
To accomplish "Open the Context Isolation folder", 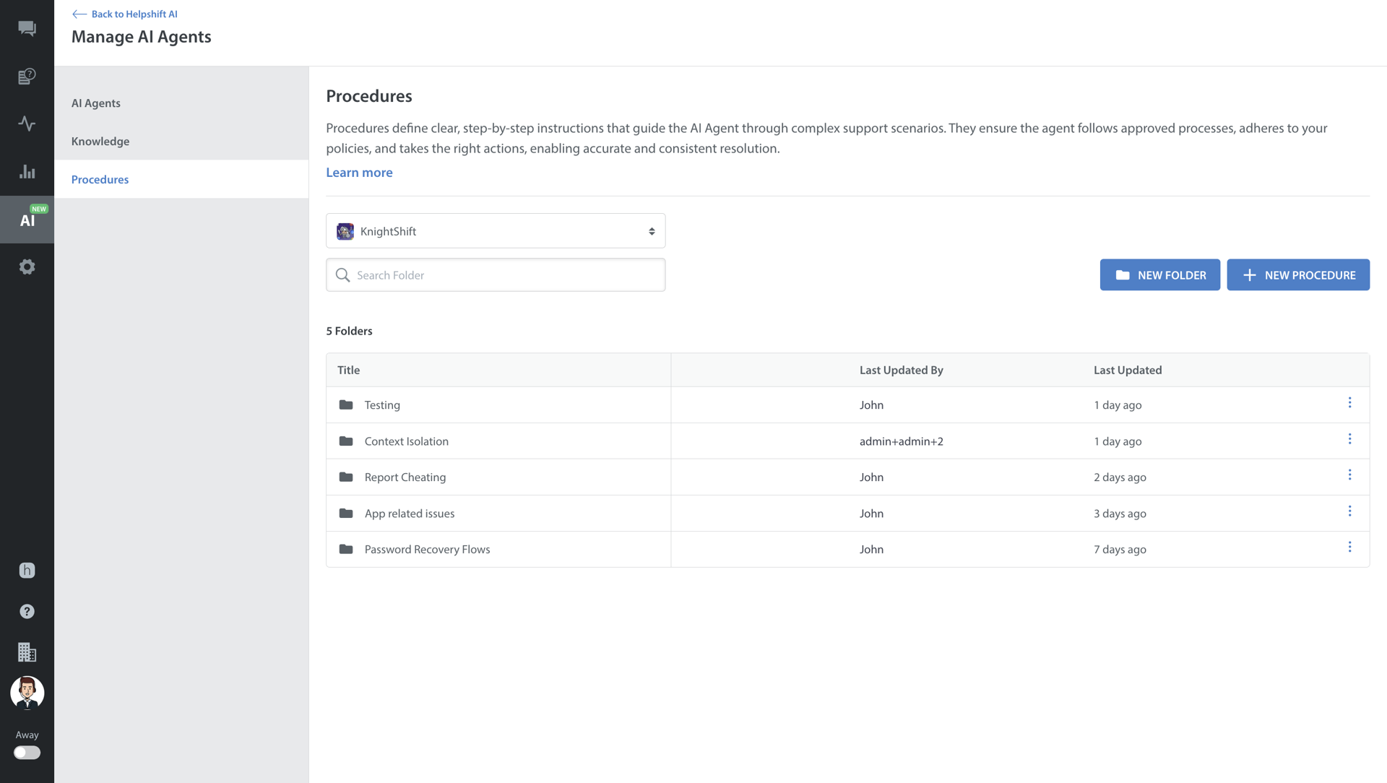I will coord(406,441).
